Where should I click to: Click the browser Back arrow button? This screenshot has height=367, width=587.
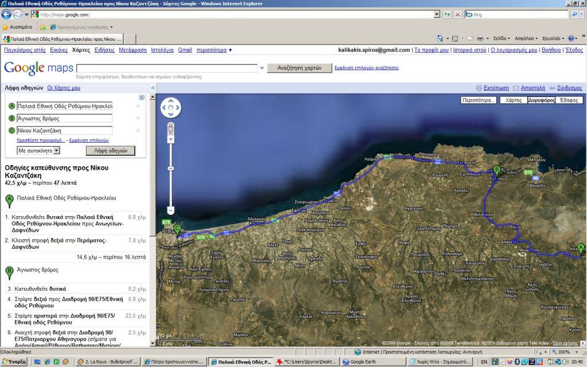coord(6,14)
